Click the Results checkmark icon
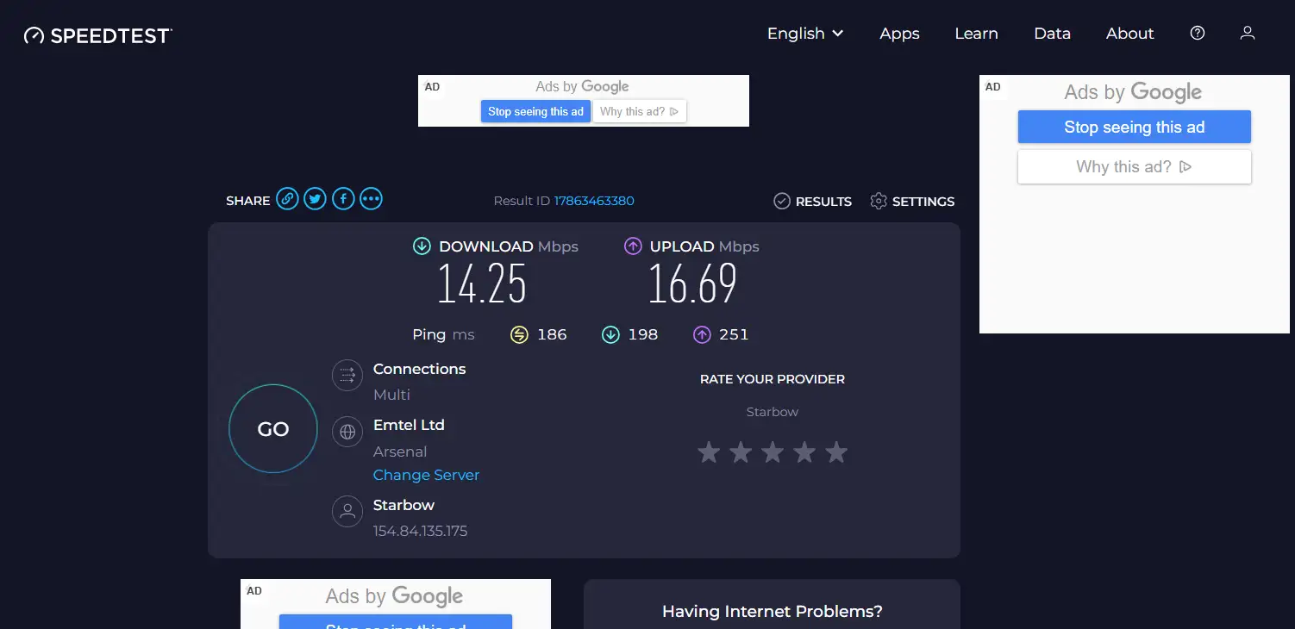This screenshot has width=1295, height=629. (x=782, y=201)
